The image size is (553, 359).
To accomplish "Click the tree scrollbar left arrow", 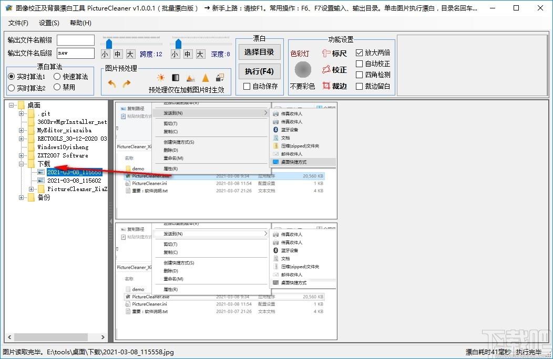I will tap(9, 337).
